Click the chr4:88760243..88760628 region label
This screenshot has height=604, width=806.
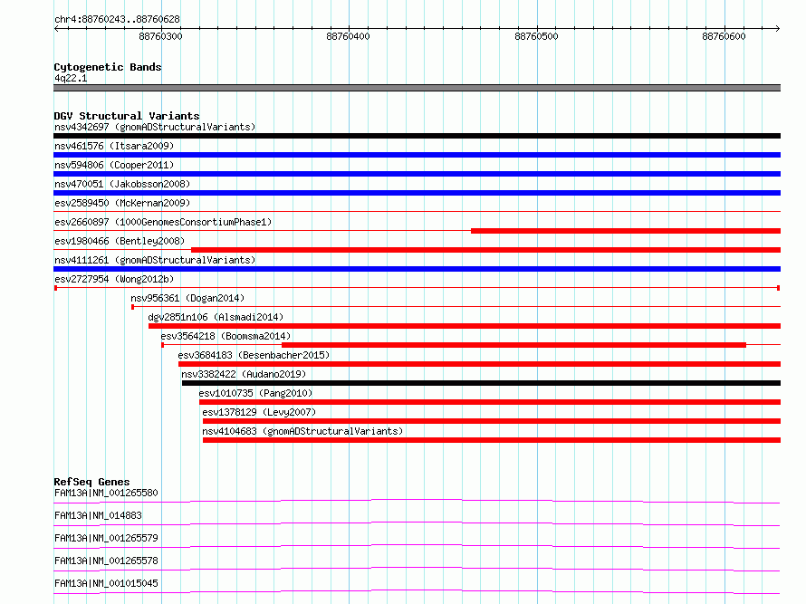tap(117, 19)
